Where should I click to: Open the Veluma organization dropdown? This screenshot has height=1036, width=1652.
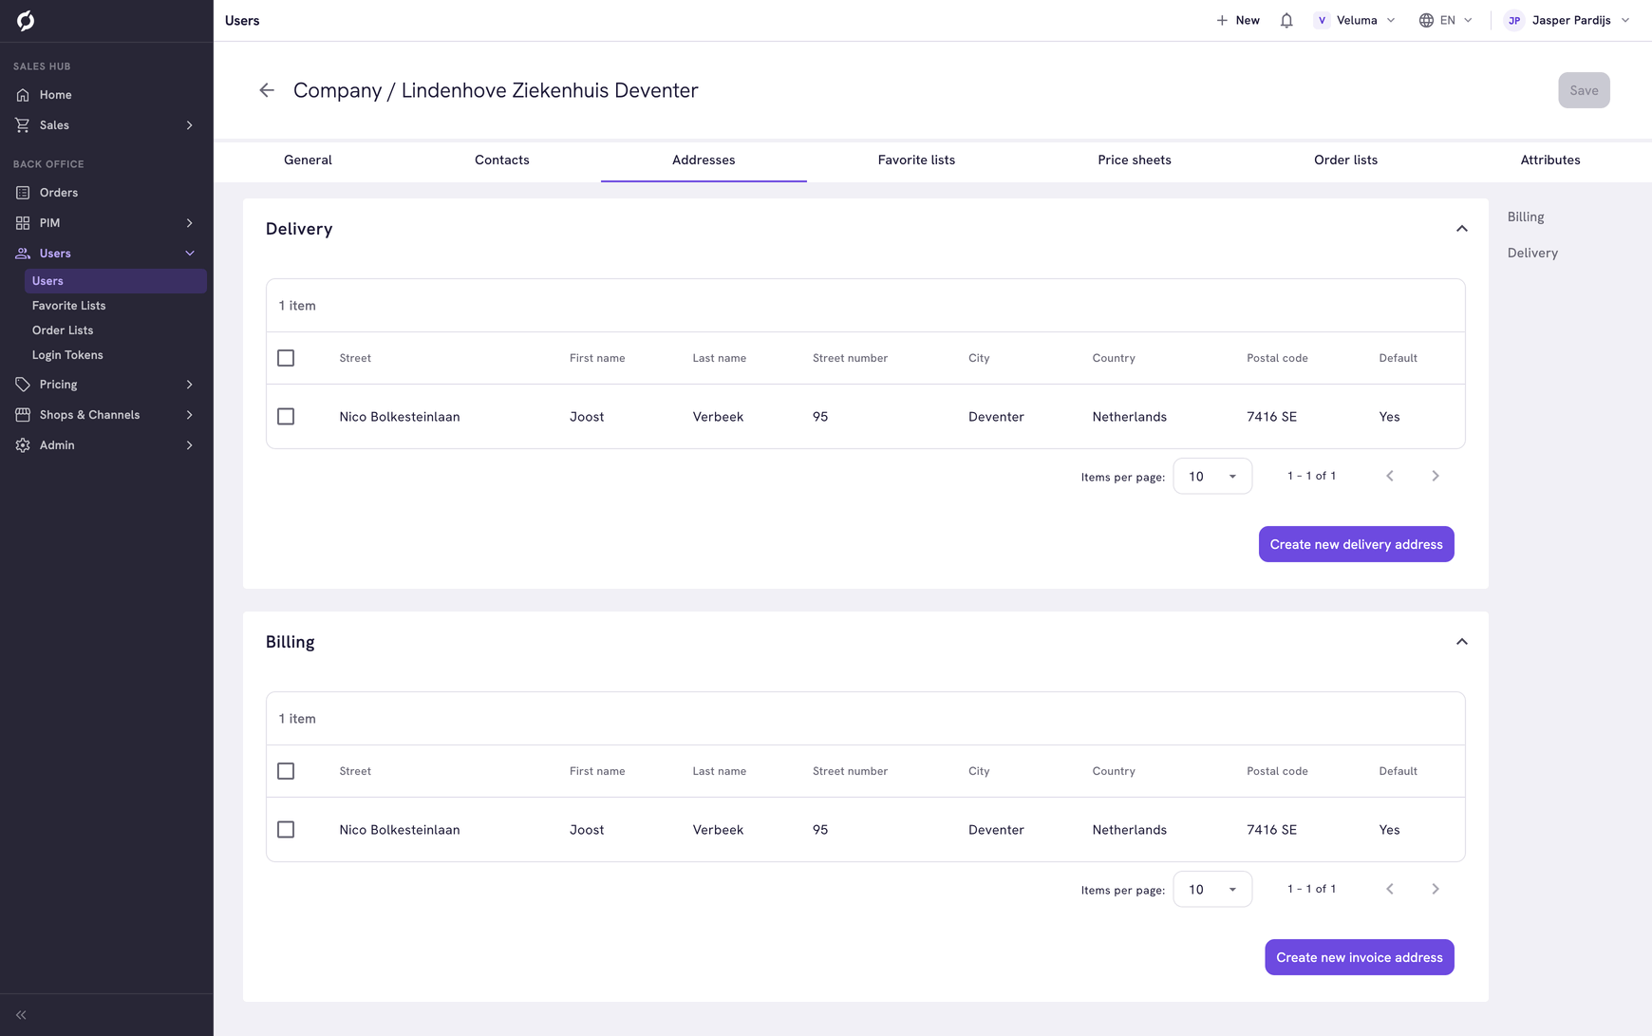(x=1355, y=20)
